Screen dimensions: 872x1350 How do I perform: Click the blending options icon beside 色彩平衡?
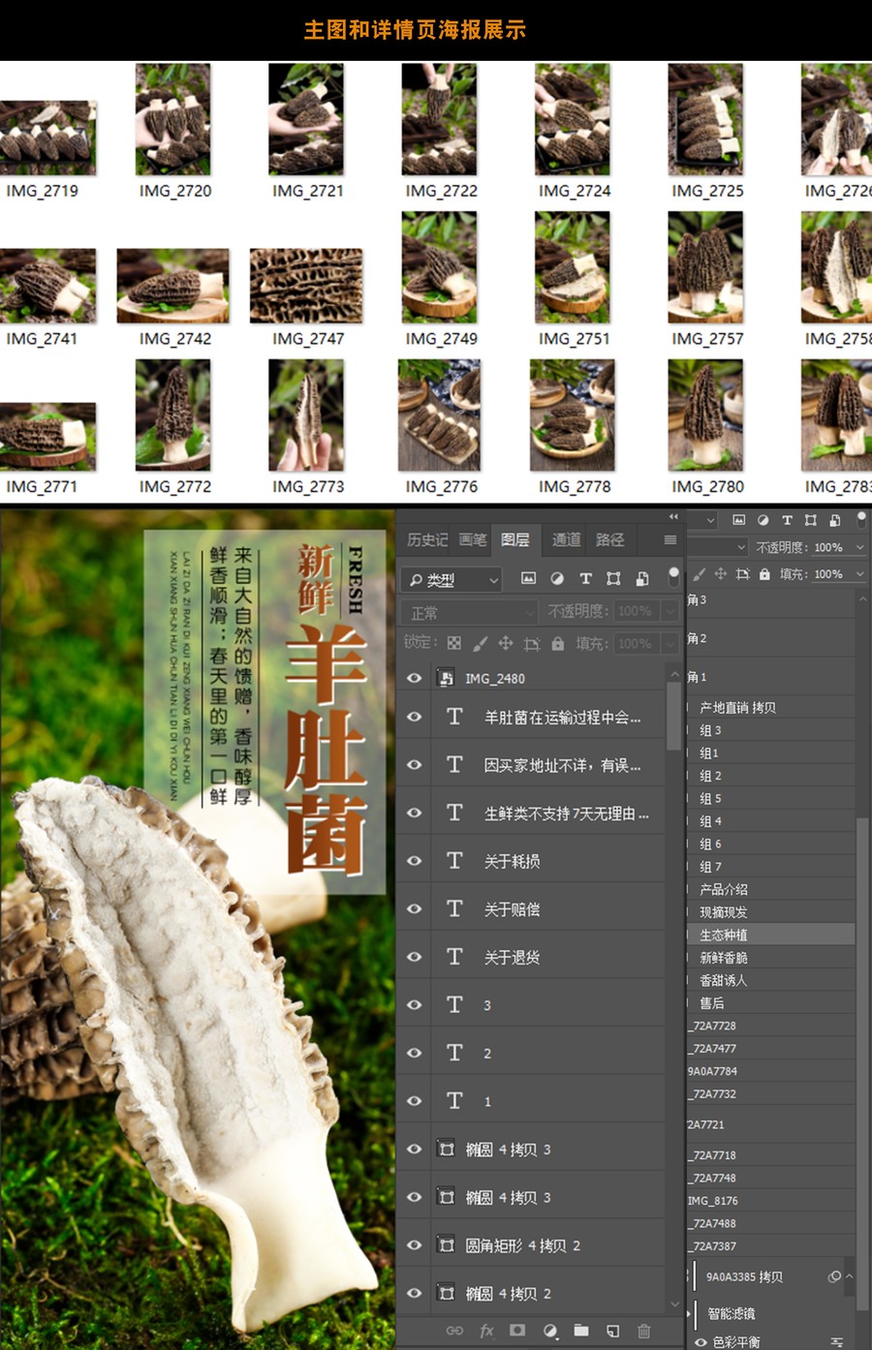pos(837,1342)
